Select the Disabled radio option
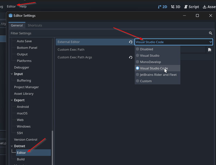Viewport: 216px width, 165px height. point(157,49)
